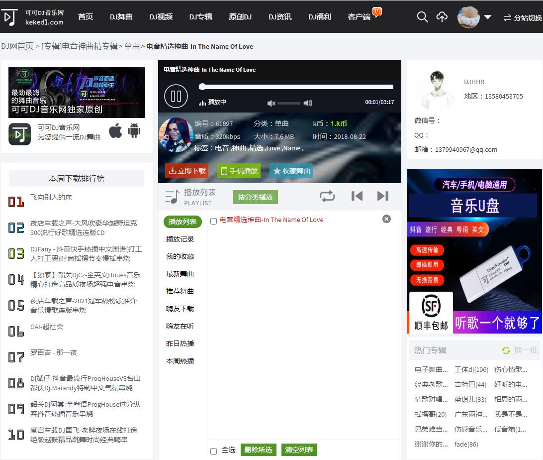Remove the song via its X button
The height and width of the screenshot is (460, 543).
[386, 219]
